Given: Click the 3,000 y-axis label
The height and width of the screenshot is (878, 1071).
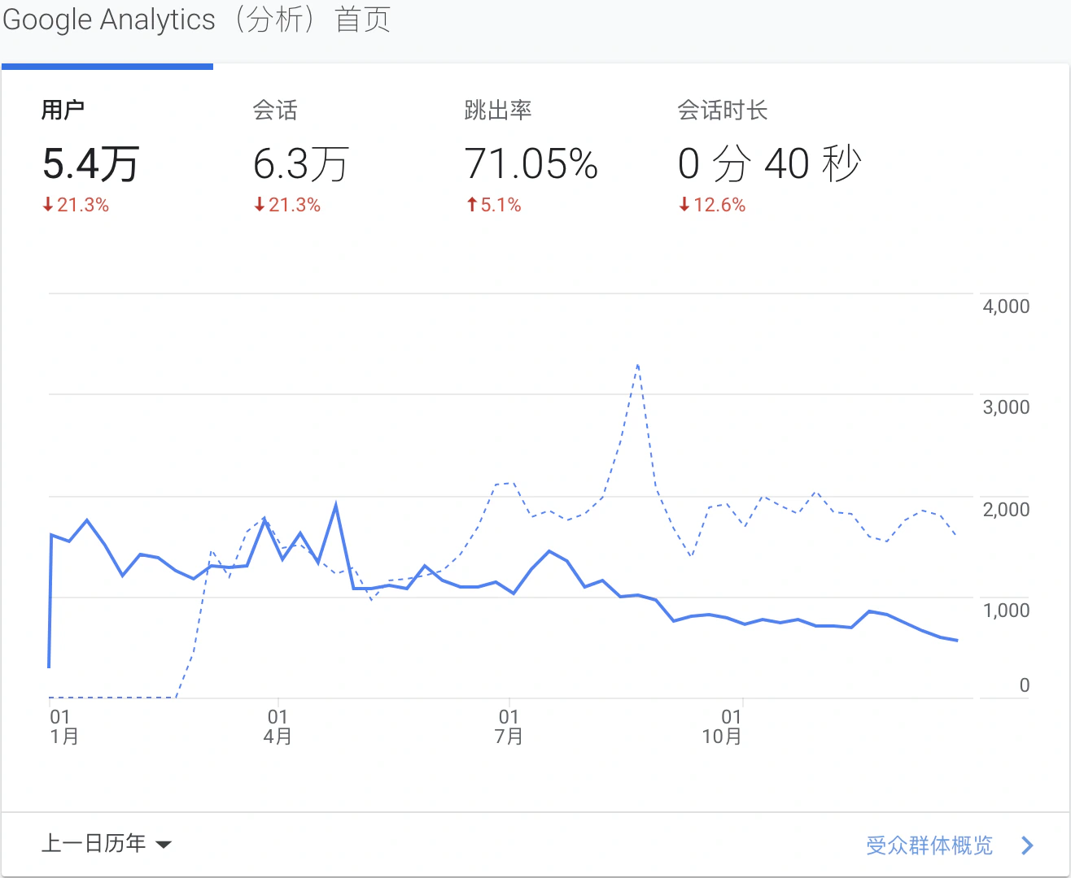Looking at the screenshot, I should point(1006,407).
